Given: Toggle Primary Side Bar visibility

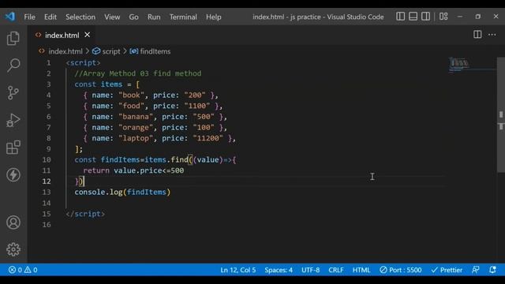Looking at the screenshot, I should [400, 17].
